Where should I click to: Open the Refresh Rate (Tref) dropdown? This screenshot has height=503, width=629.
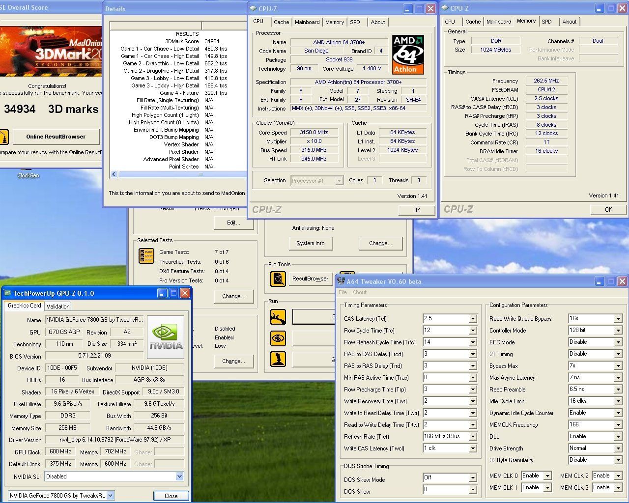473,437
